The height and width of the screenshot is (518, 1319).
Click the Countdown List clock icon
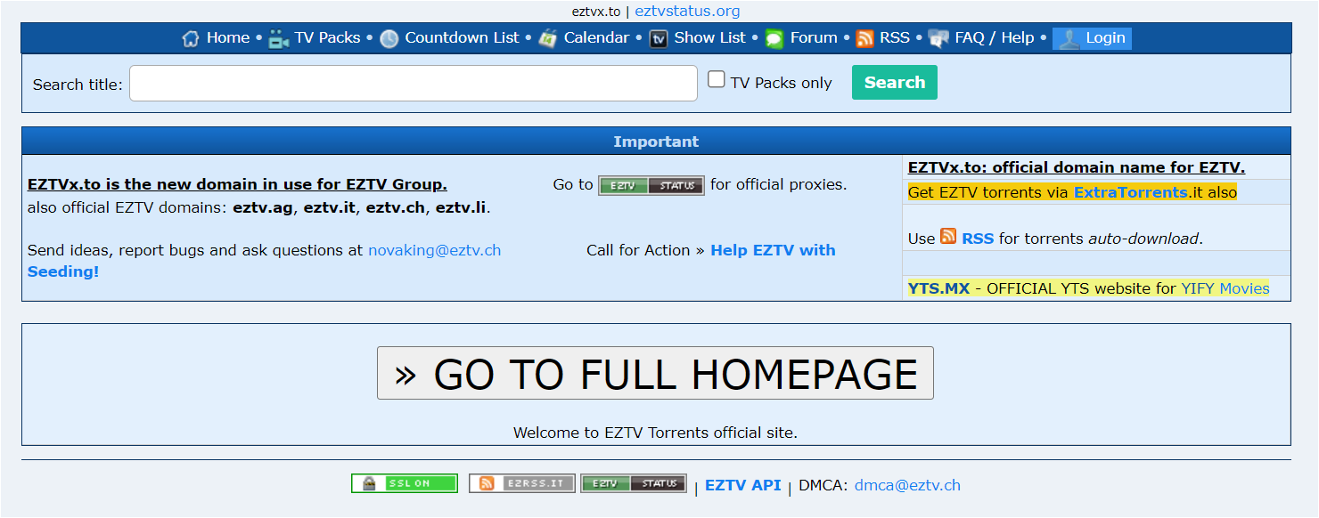(x=389, y=38)
